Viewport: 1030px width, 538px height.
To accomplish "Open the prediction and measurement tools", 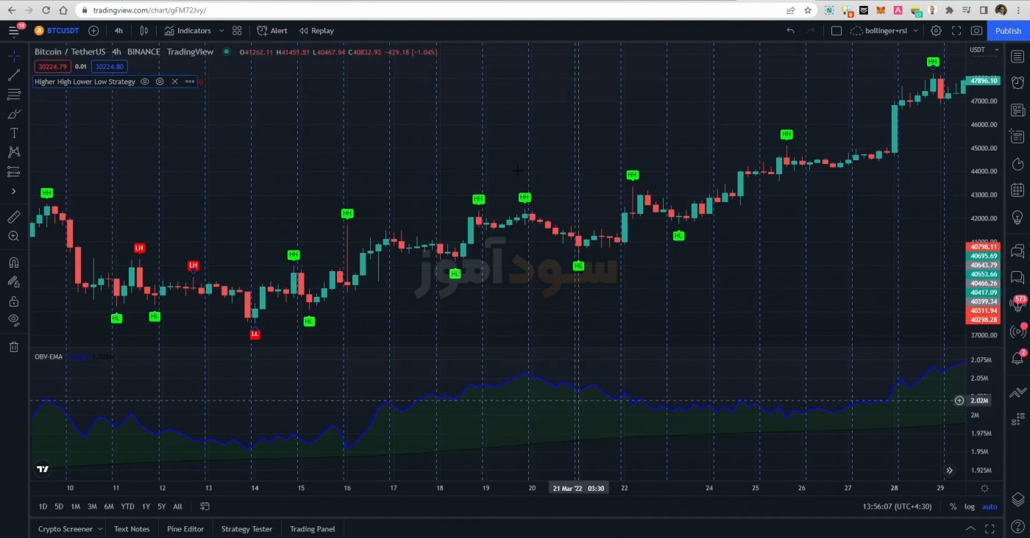I will pyautogui.click(x=14, y=171).
